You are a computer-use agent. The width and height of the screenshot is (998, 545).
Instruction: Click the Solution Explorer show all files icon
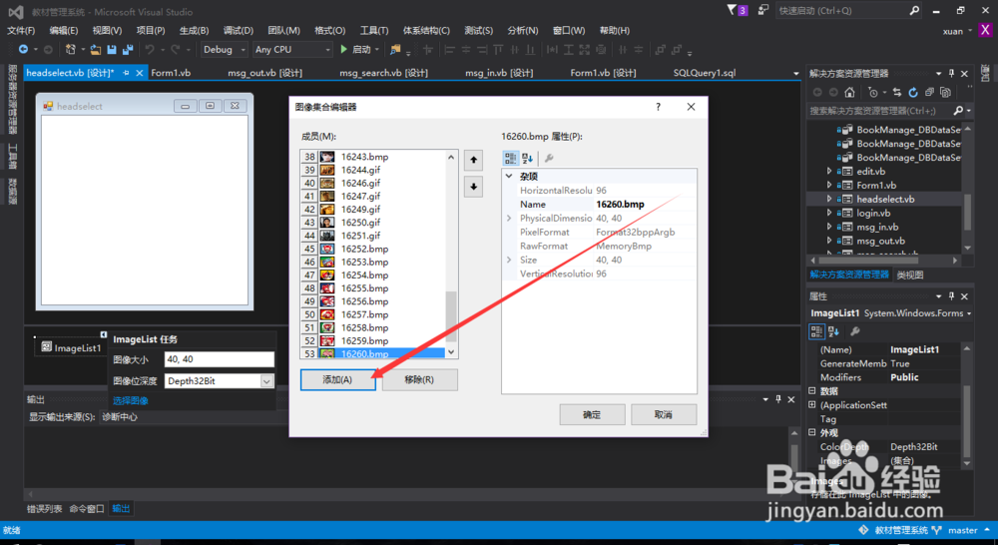(x=946, y=92)
